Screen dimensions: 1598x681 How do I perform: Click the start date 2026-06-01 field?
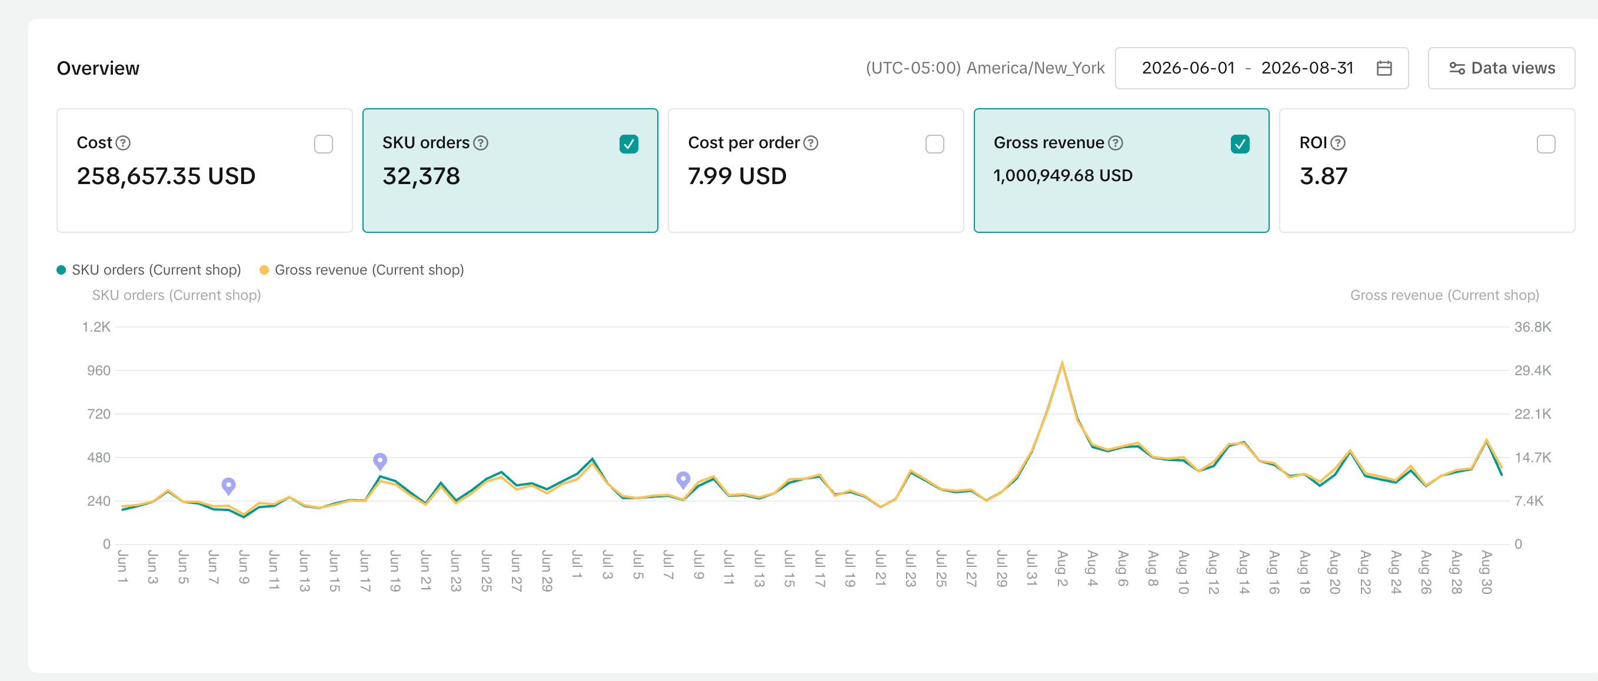point(1188,68)
